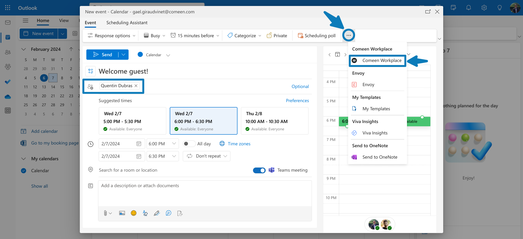Open Calendar in the left sidebar
The height and width of the screenshot is (239, 523).
[x=8, y=37]
